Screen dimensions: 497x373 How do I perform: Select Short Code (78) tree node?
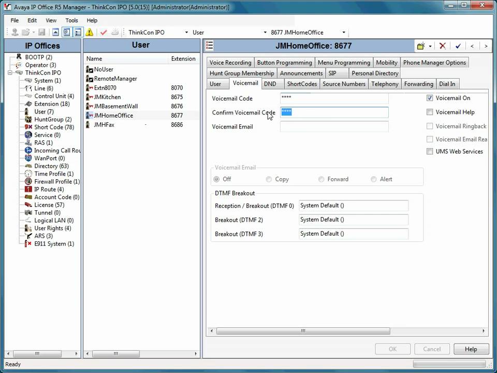54,127
